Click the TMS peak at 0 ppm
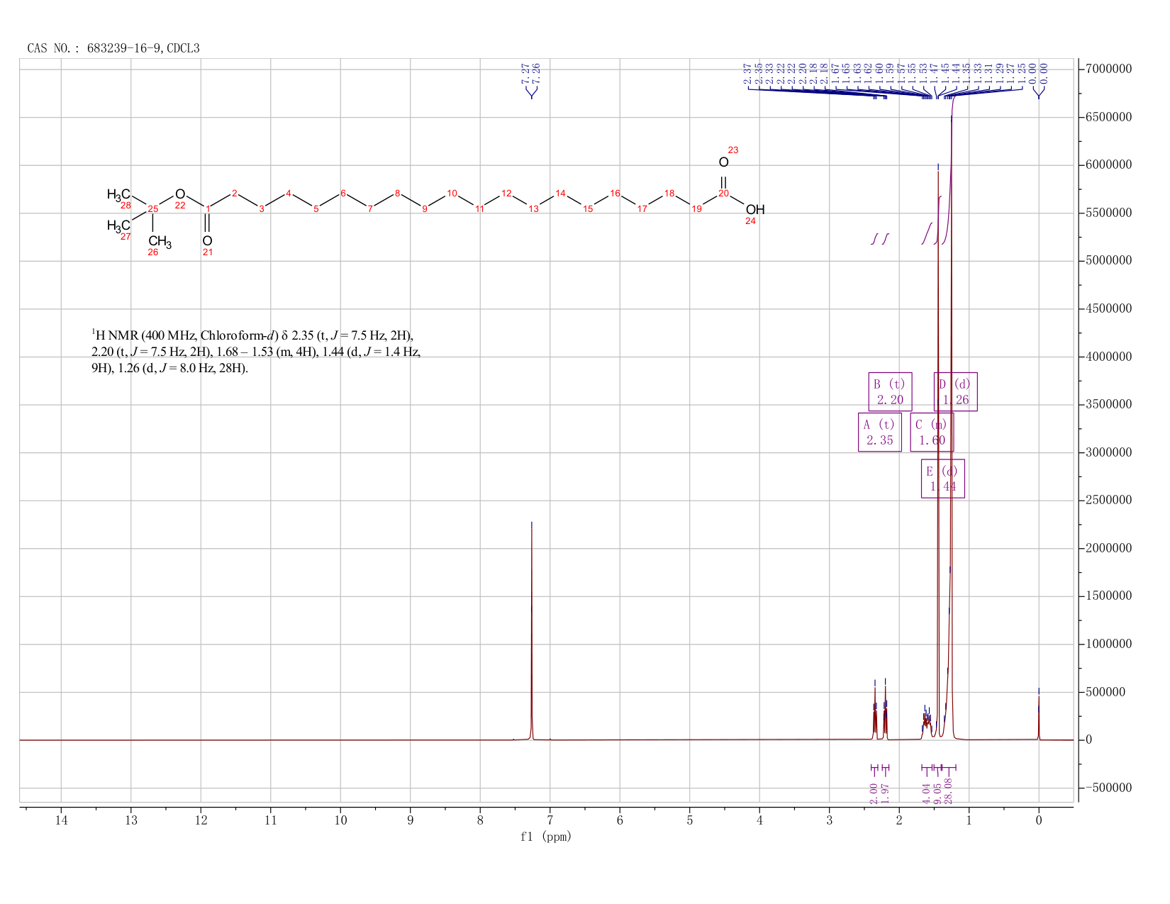Viewport: 1170px width, 904px height. pyautogui.click(x=1039, y=715)
